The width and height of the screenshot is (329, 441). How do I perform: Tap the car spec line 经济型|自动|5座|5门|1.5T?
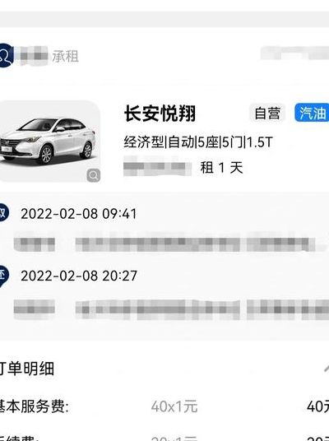(198, 142)
